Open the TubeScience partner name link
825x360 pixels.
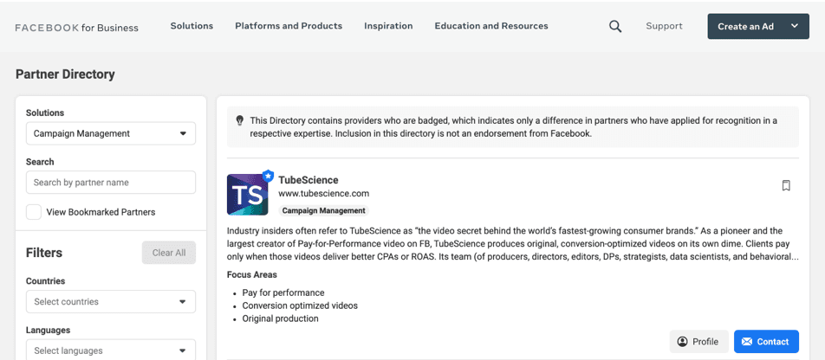click(x=309, y=180)
